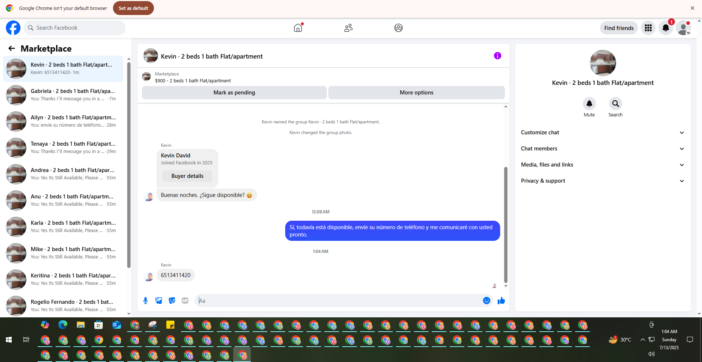Search in conversation with the magnifier icon

pos(616,104)
